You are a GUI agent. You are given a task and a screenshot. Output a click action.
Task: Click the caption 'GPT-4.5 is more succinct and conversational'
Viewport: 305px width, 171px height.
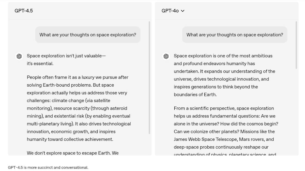(48, 167)
